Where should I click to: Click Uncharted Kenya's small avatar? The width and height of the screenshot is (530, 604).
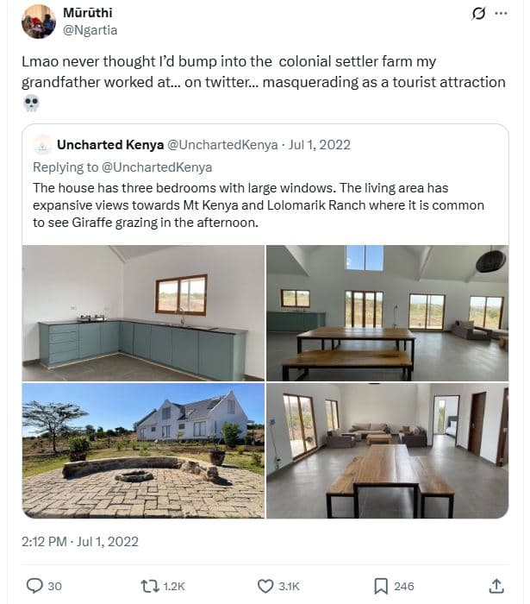42,145
